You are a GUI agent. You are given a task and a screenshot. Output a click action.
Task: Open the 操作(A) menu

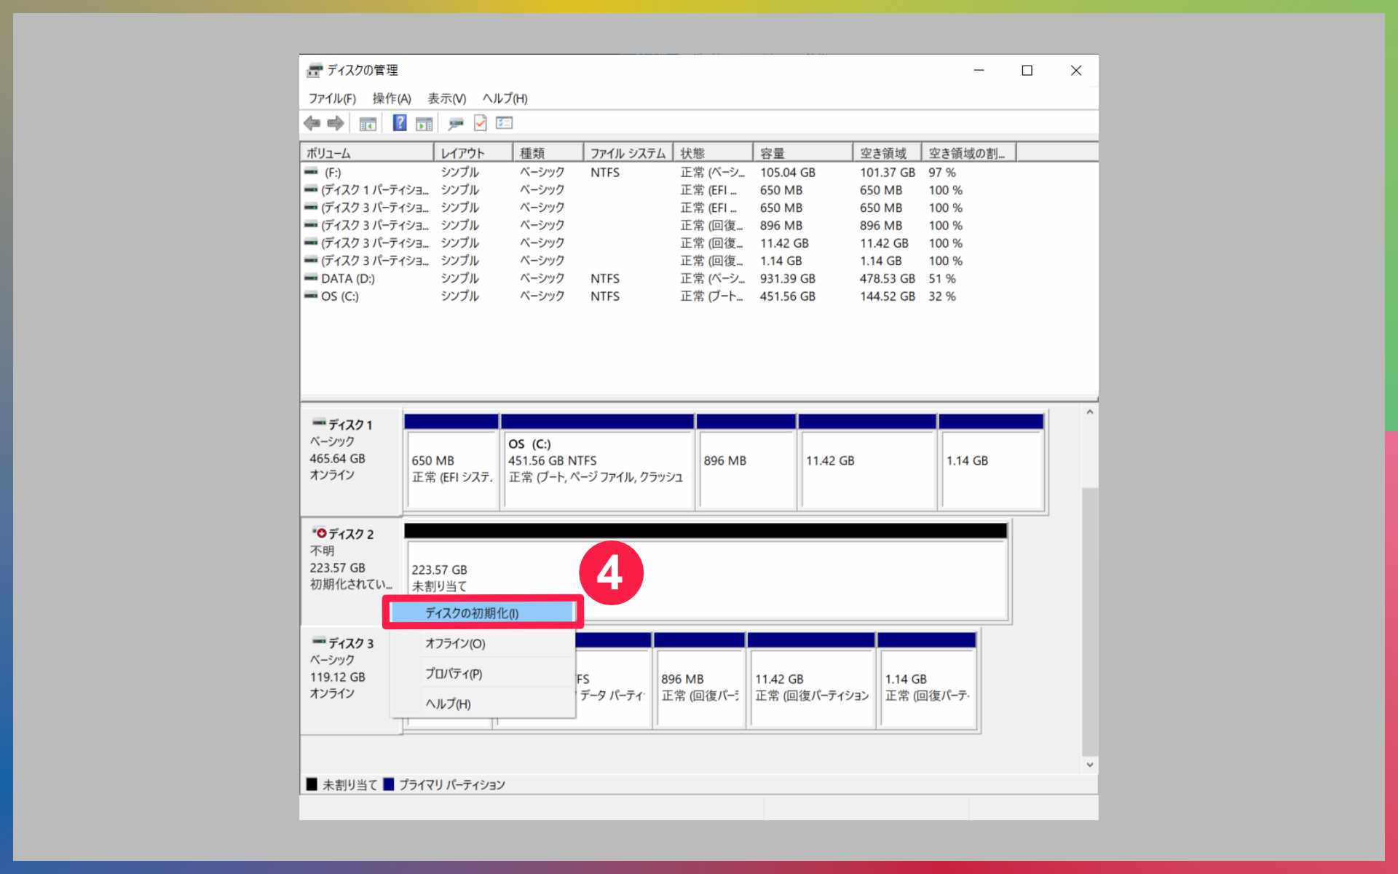point(392,98)
